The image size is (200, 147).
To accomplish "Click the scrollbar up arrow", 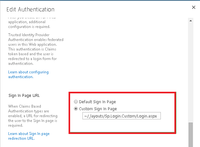I will point(191,21).
